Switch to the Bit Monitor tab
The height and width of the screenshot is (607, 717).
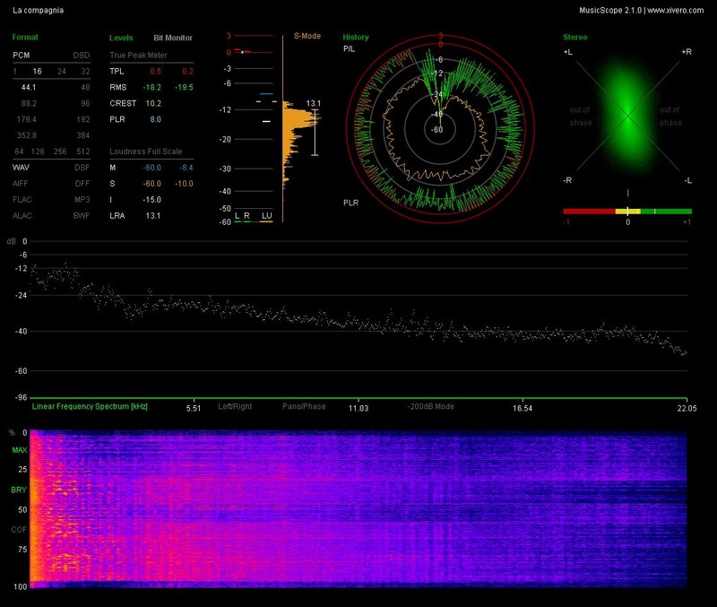click(x=173, y=38)
